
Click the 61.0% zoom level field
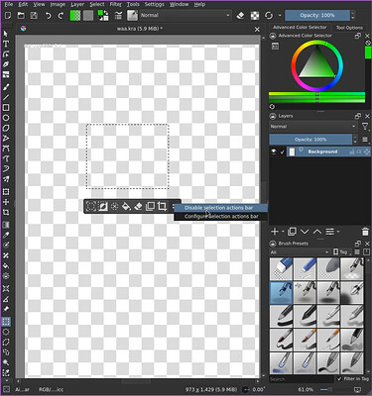pos(306,390)
